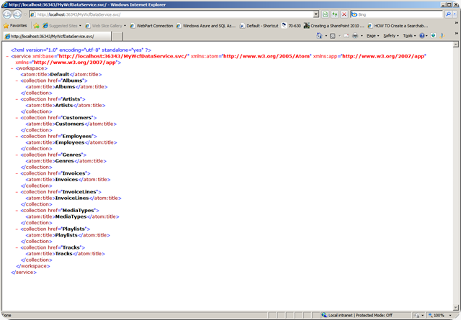Open the address bar history dropdown arrow
This screenshot has width=461, height=320.
[x=316, y=14]
